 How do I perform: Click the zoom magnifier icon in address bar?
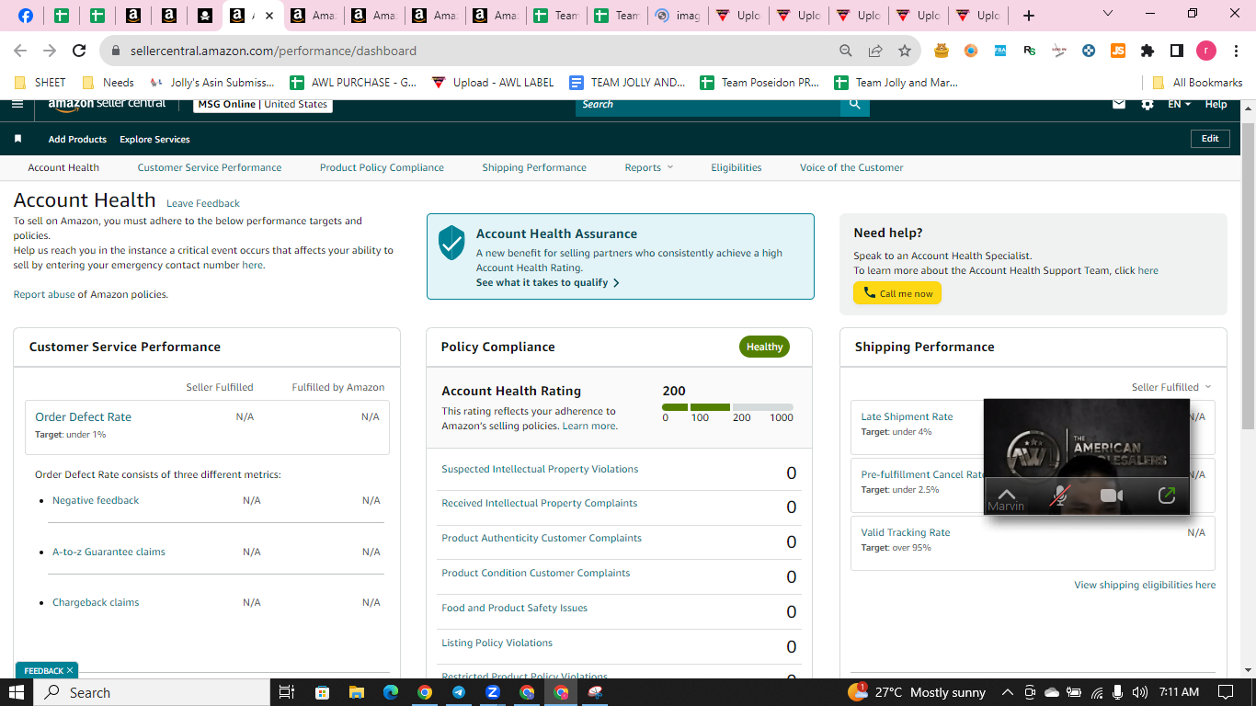click(x=846, y=51)
